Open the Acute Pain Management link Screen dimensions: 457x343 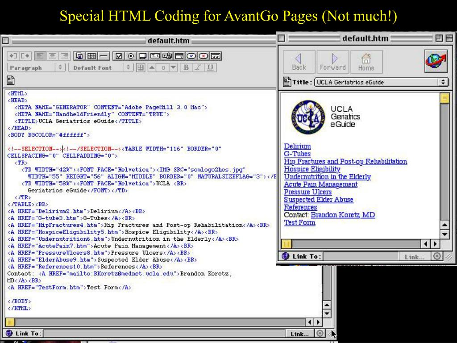pyautogui.click(x=320, y=184)
